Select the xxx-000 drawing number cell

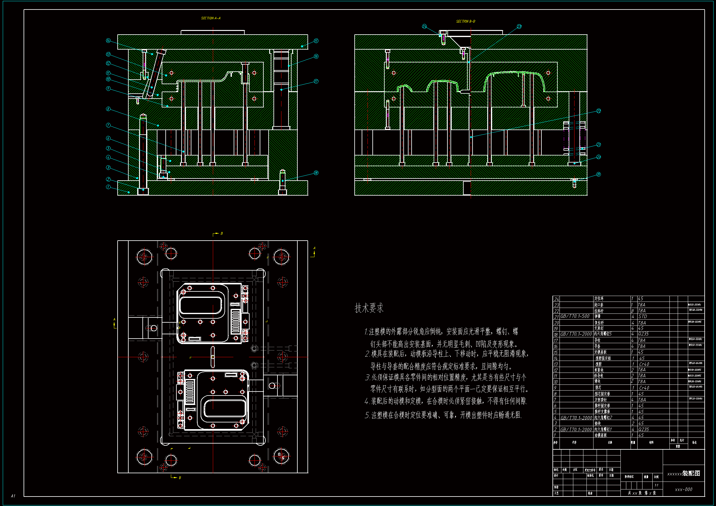pyautogui.click(x=684, y=489)
